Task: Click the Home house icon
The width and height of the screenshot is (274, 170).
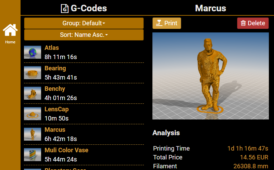Action: pyautogui.click(x=10, y=30)
